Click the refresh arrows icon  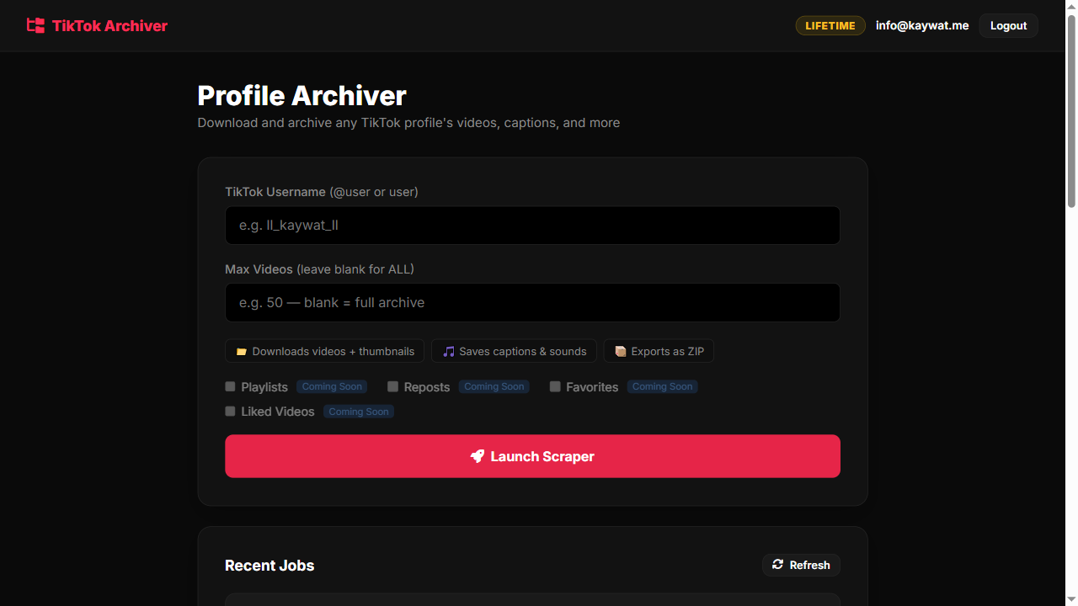[x=777, y=565]
